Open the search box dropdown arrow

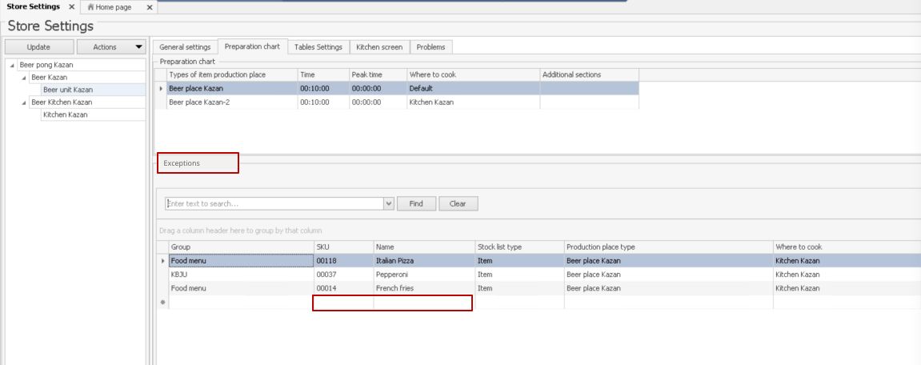389,203
